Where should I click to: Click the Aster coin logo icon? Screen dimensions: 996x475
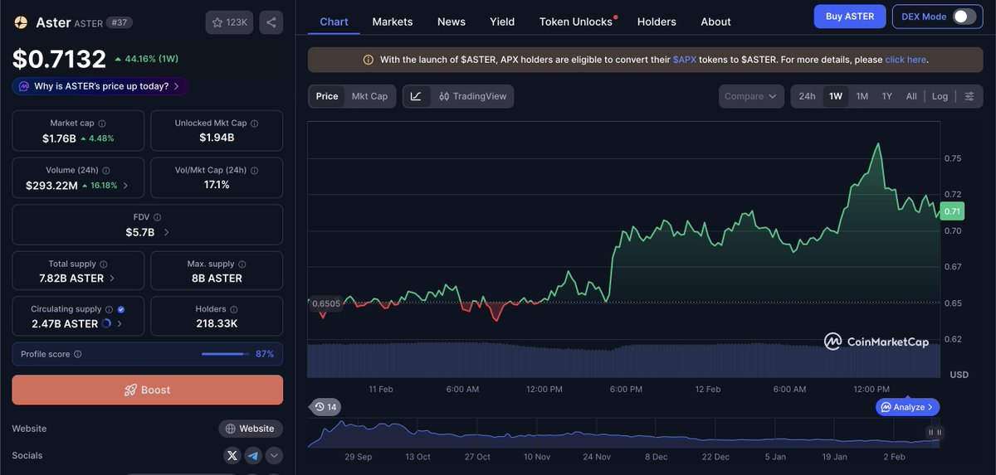[x=21, y=22]
